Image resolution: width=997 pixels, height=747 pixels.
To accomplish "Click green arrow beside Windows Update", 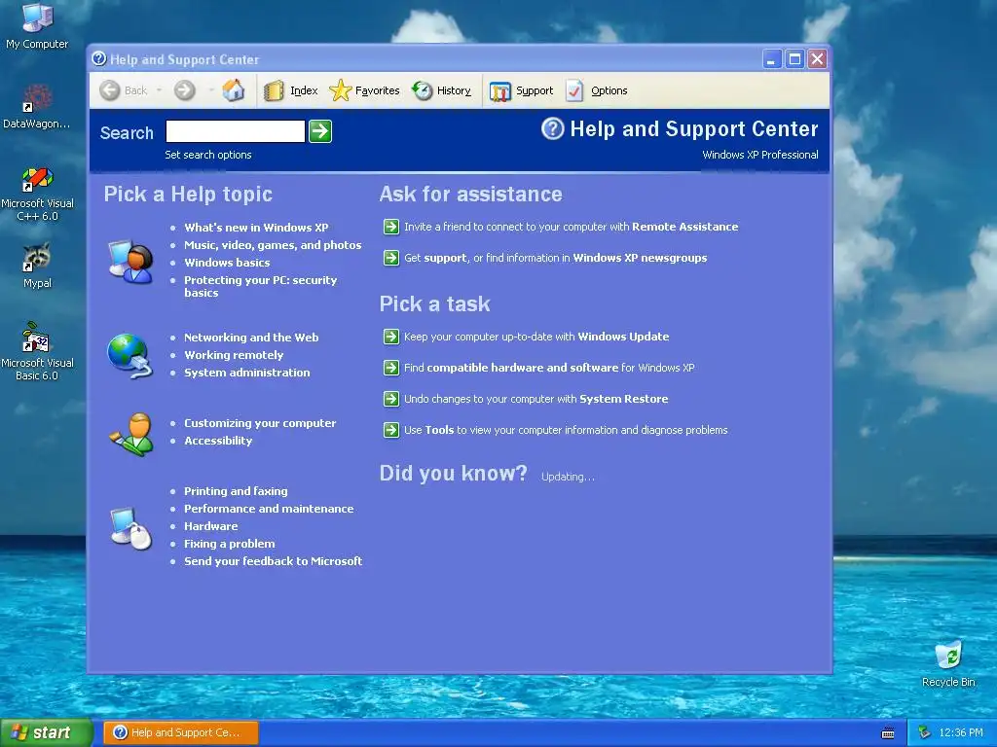I will click(x=391, y=337).
